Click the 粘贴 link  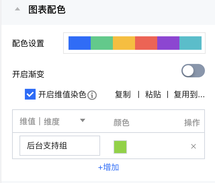pyautogui.click(x=153, y=95)
